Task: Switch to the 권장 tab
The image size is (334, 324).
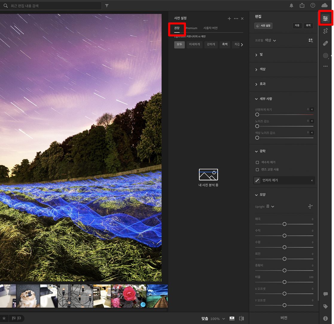Action: click(x=177, y=28)
